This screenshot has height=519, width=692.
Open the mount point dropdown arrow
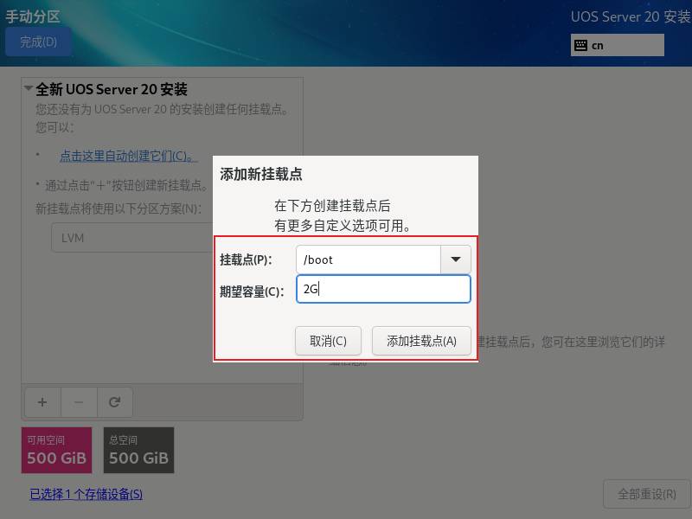point(456,259)
